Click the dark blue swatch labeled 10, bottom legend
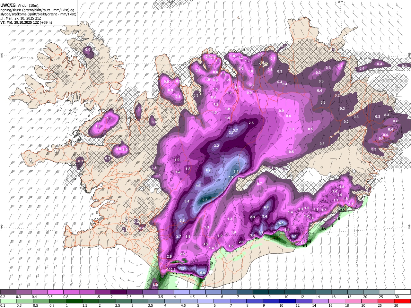 [x=287, y=301]
